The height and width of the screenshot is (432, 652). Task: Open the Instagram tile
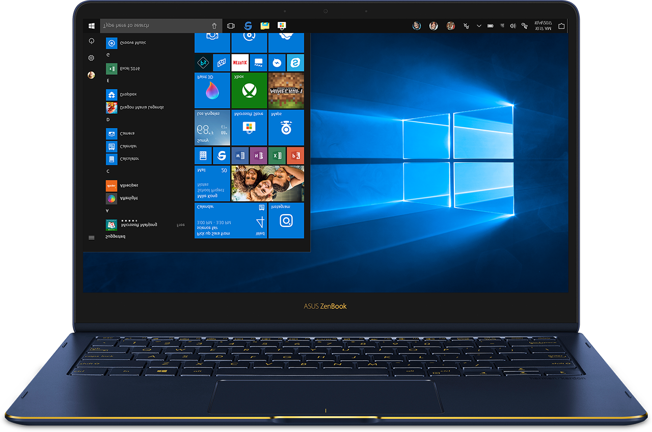click(286, 220)
